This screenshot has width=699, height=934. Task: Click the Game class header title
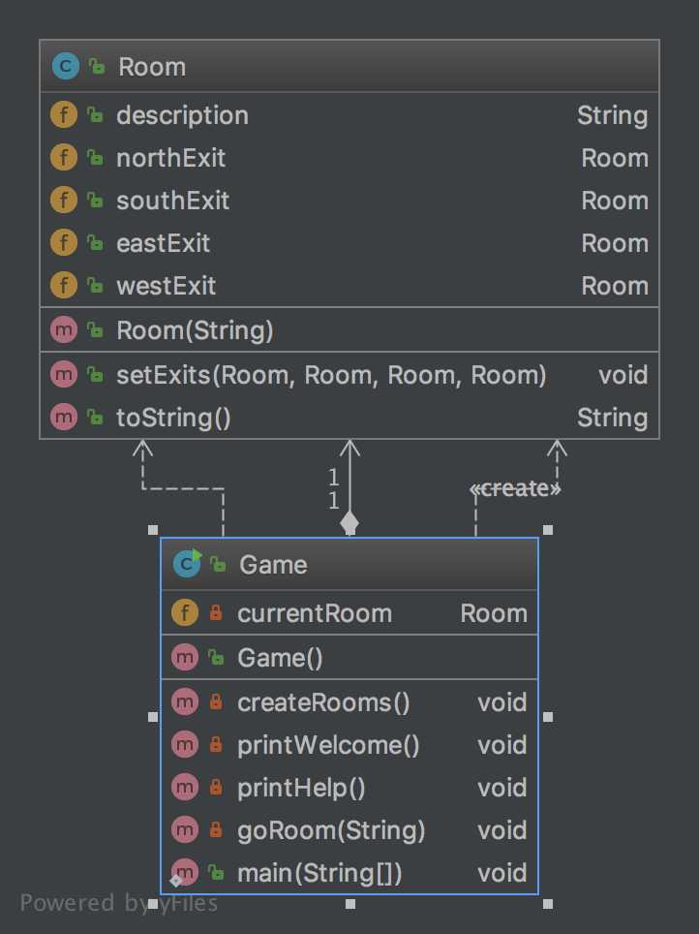[x=273, y=564]
